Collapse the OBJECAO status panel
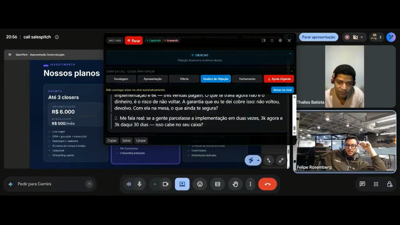The height and width of the screenshot is (225, 400). 290,54
